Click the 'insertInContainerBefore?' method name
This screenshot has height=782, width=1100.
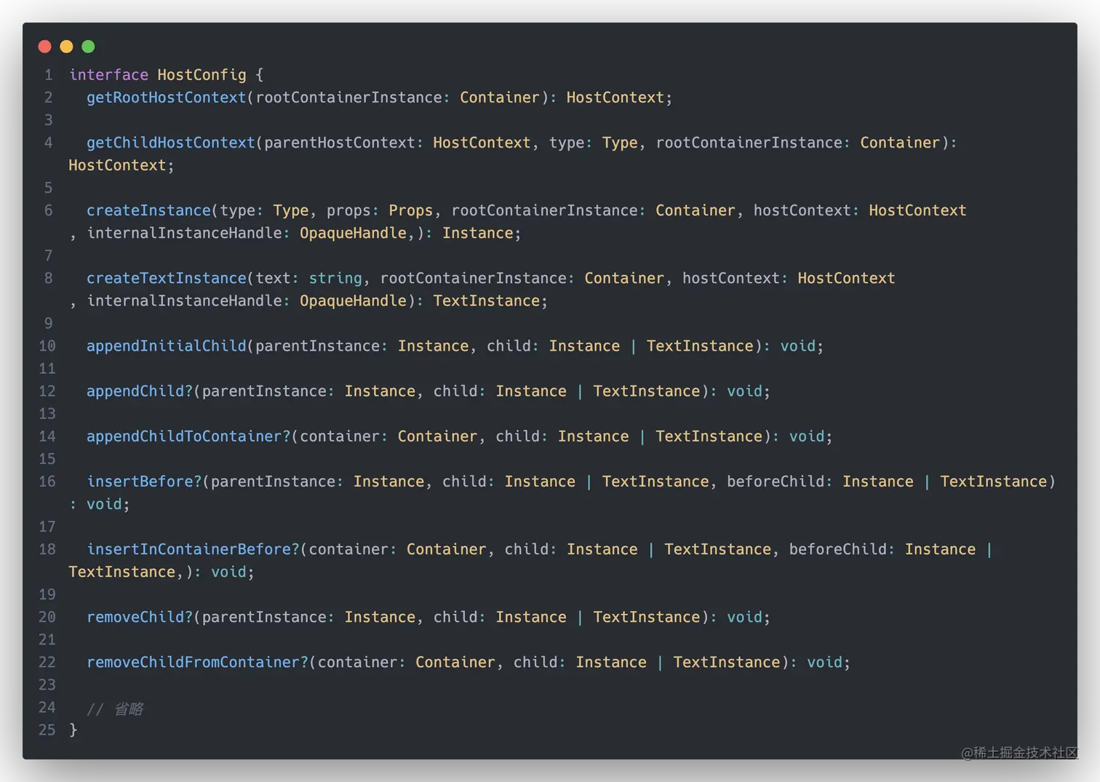pyautogui.click(x=193, y=548)
